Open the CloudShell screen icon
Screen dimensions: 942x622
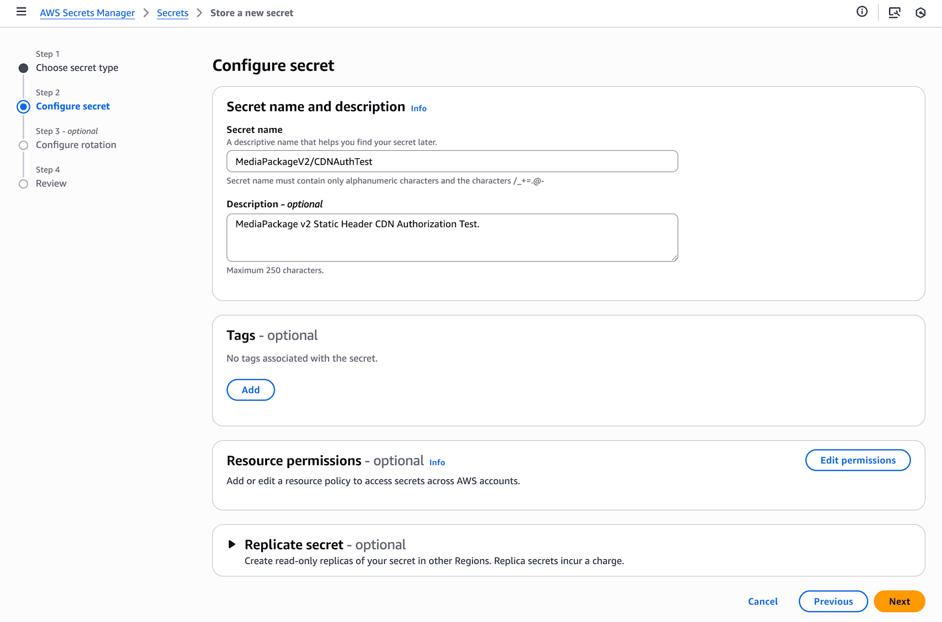[894, 12]
